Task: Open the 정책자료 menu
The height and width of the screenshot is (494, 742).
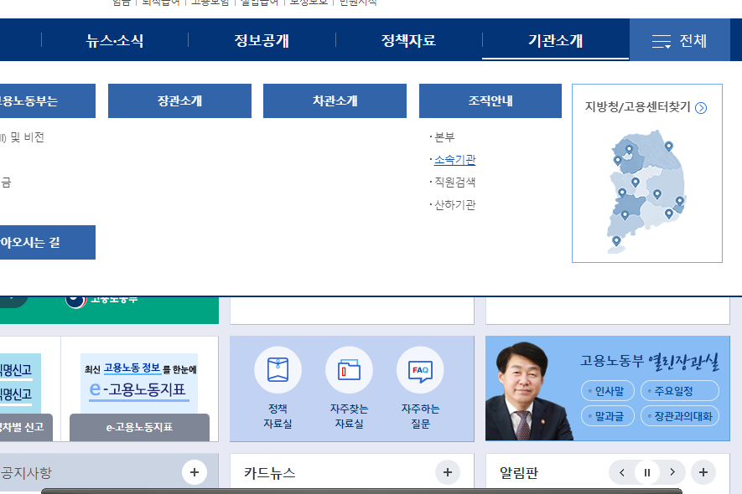Action: click(408, 41)
